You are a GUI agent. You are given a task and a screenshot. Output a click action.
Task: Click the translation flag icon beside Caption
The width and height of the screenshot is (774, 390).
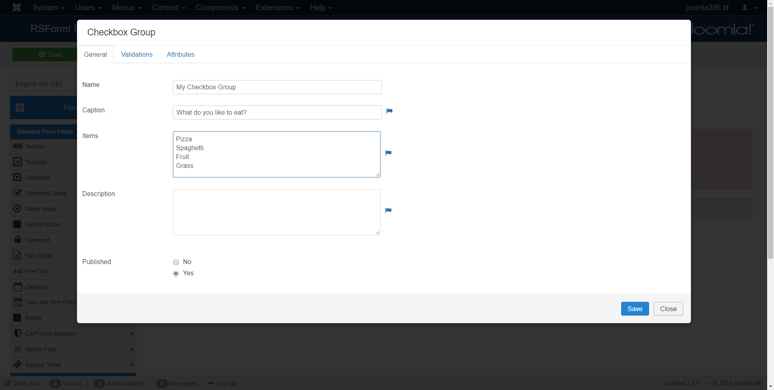[389, 111]
